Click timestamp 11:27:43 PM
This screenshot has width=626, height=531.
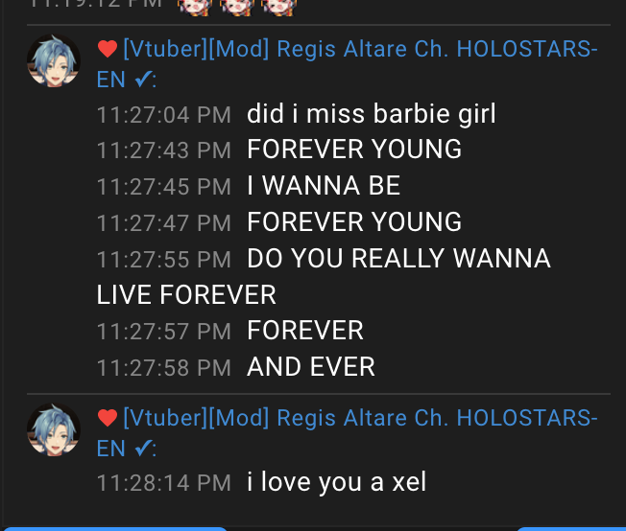(164, 150)
